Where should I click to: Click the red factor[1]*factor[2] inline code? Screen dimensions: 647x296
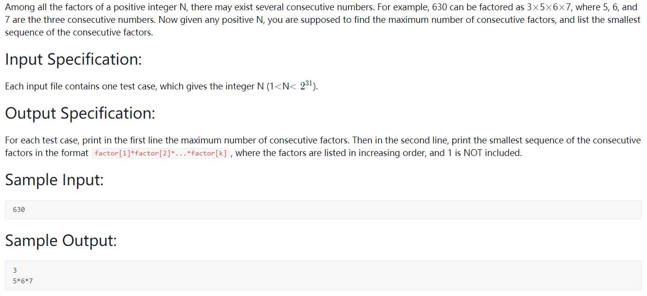point(161,154)
